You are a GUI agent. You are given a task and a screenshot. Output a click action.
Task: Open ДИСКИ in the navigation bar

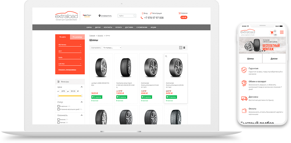[x=98, y=27]
